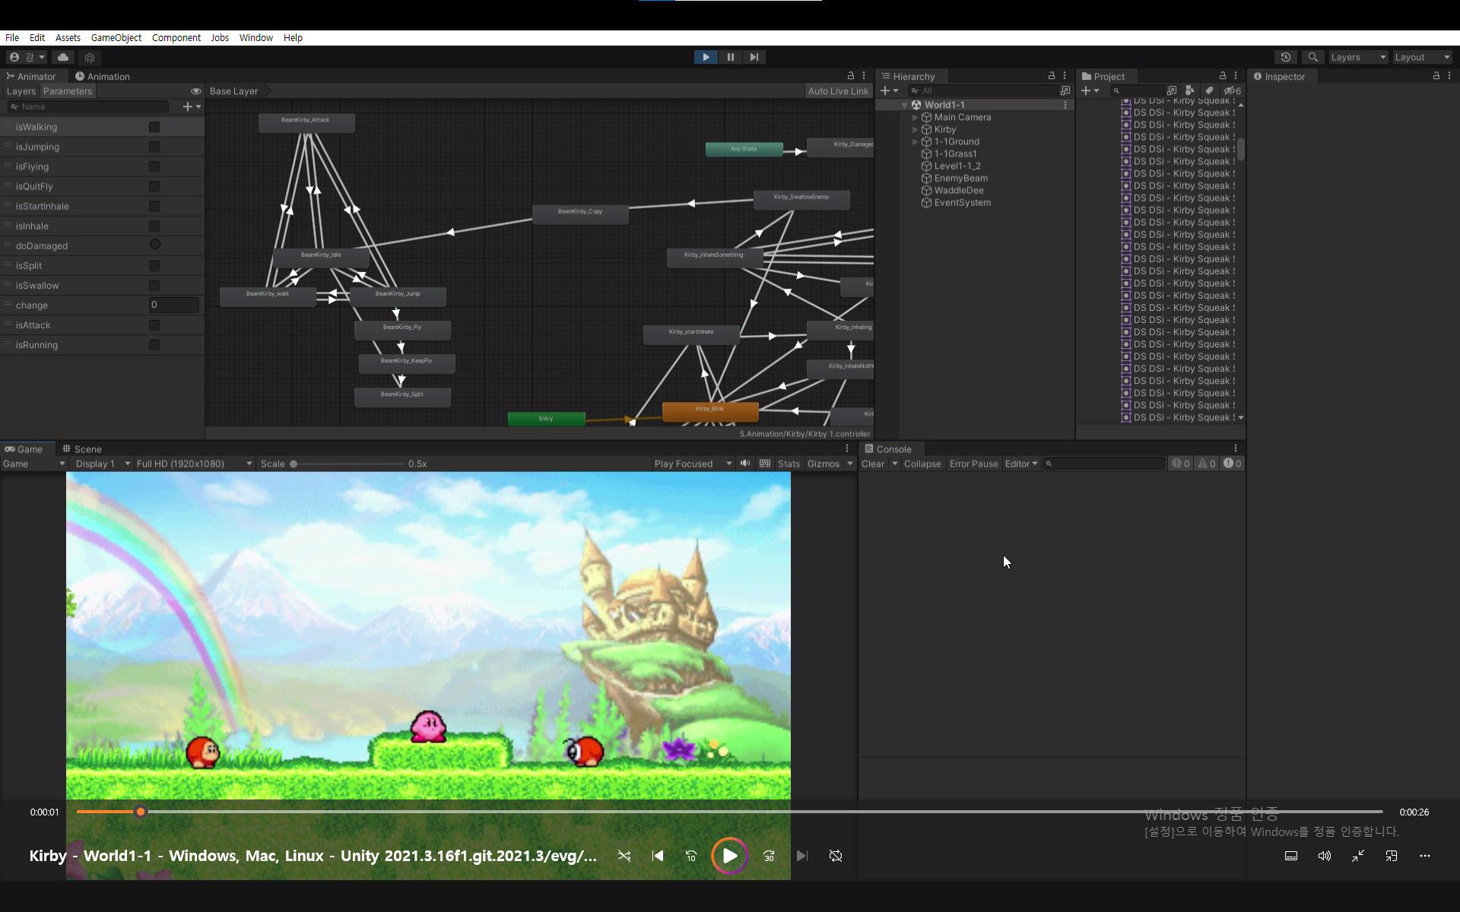
Task: Open the cloud services icon
Action: coord(63,57)
